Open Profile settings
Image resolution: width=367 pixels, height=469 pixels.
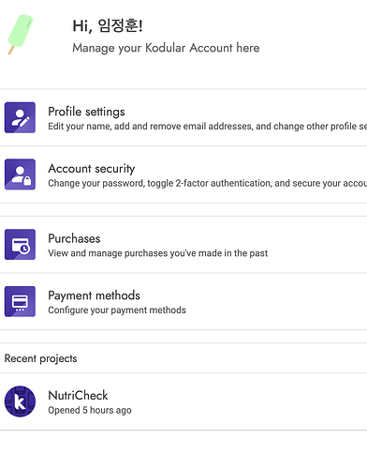point(183,118)
